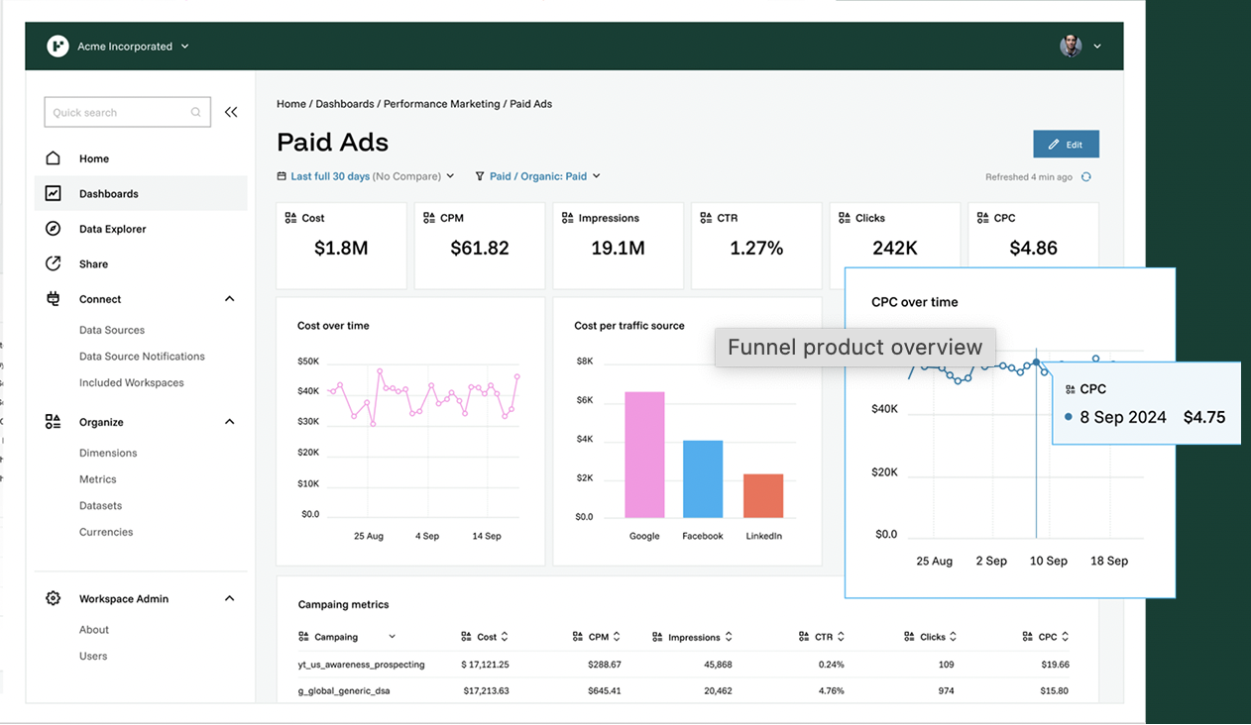Screen dimensions: 1251x725
Task: Select Data Source Notifications in the sidebar
Action: 142,356
